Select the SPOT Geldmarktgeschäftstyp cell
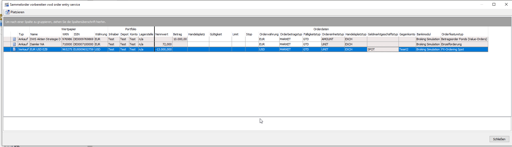The height and width of the screenshot is (147, 512). click(383, 49)
